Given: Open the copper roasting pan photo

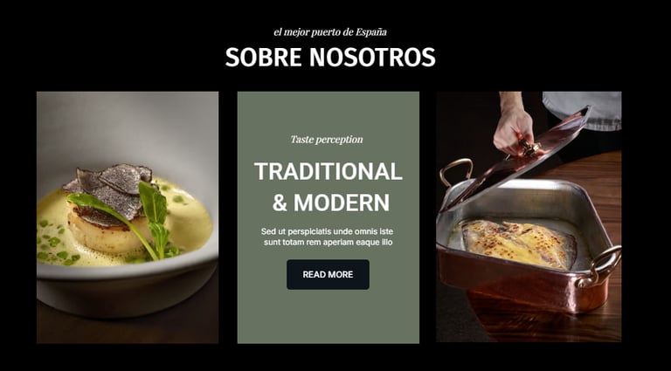Looking at the screenshot, I should [x=529, y=216].
